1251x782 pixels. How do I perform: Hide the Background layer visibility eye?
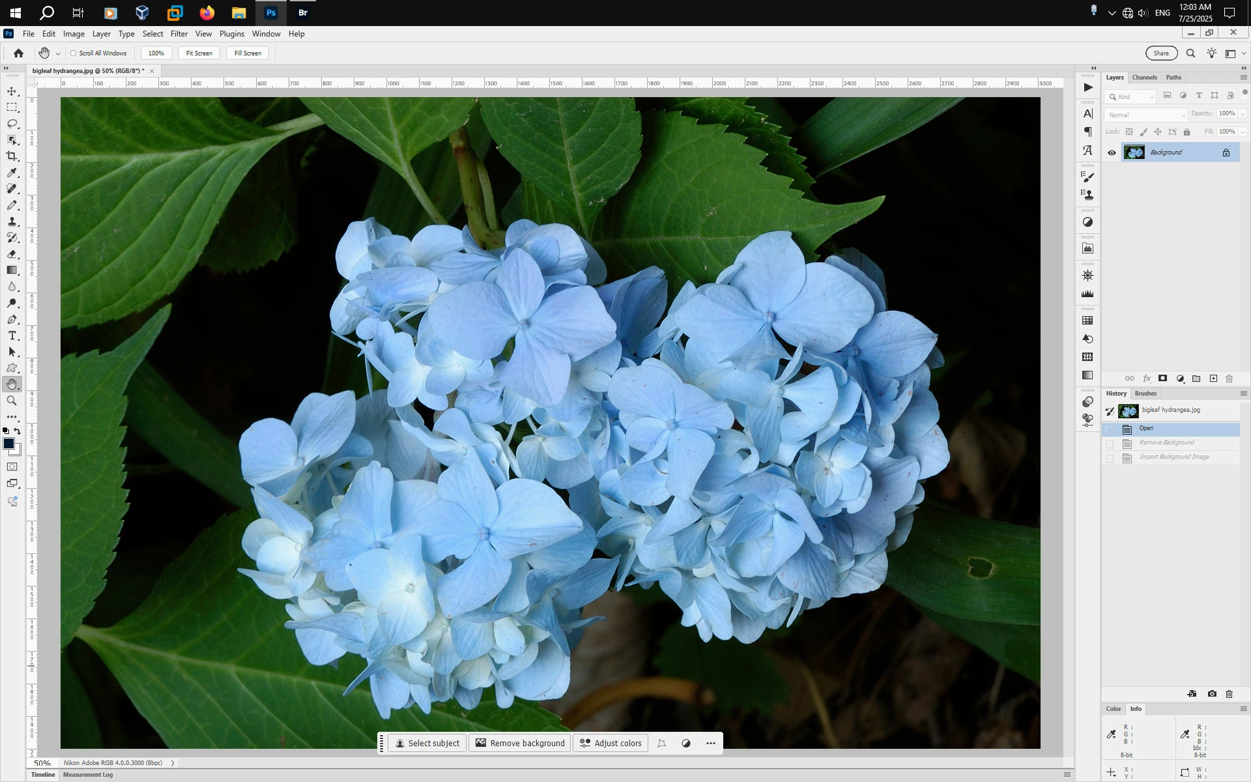pos(1112,153)
